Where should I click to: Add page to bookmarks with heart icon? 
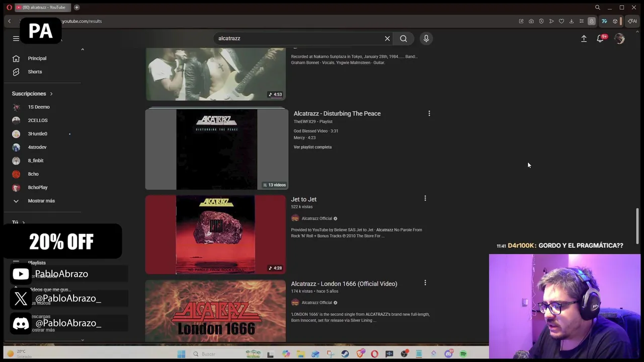[x=561, y=21]
